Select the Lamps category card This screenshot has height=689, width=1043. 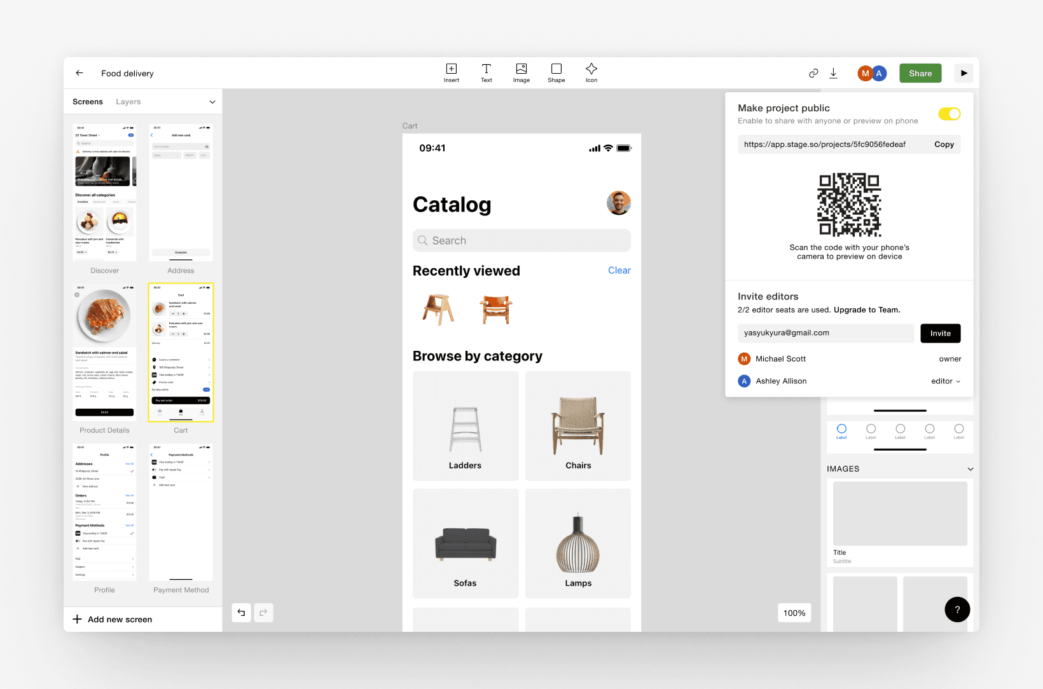578,543
